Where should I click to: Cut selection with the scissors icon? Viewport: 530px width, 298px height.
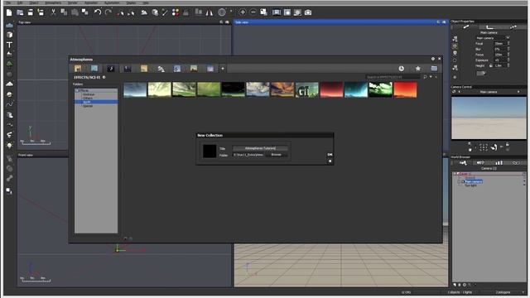(53, 12)
